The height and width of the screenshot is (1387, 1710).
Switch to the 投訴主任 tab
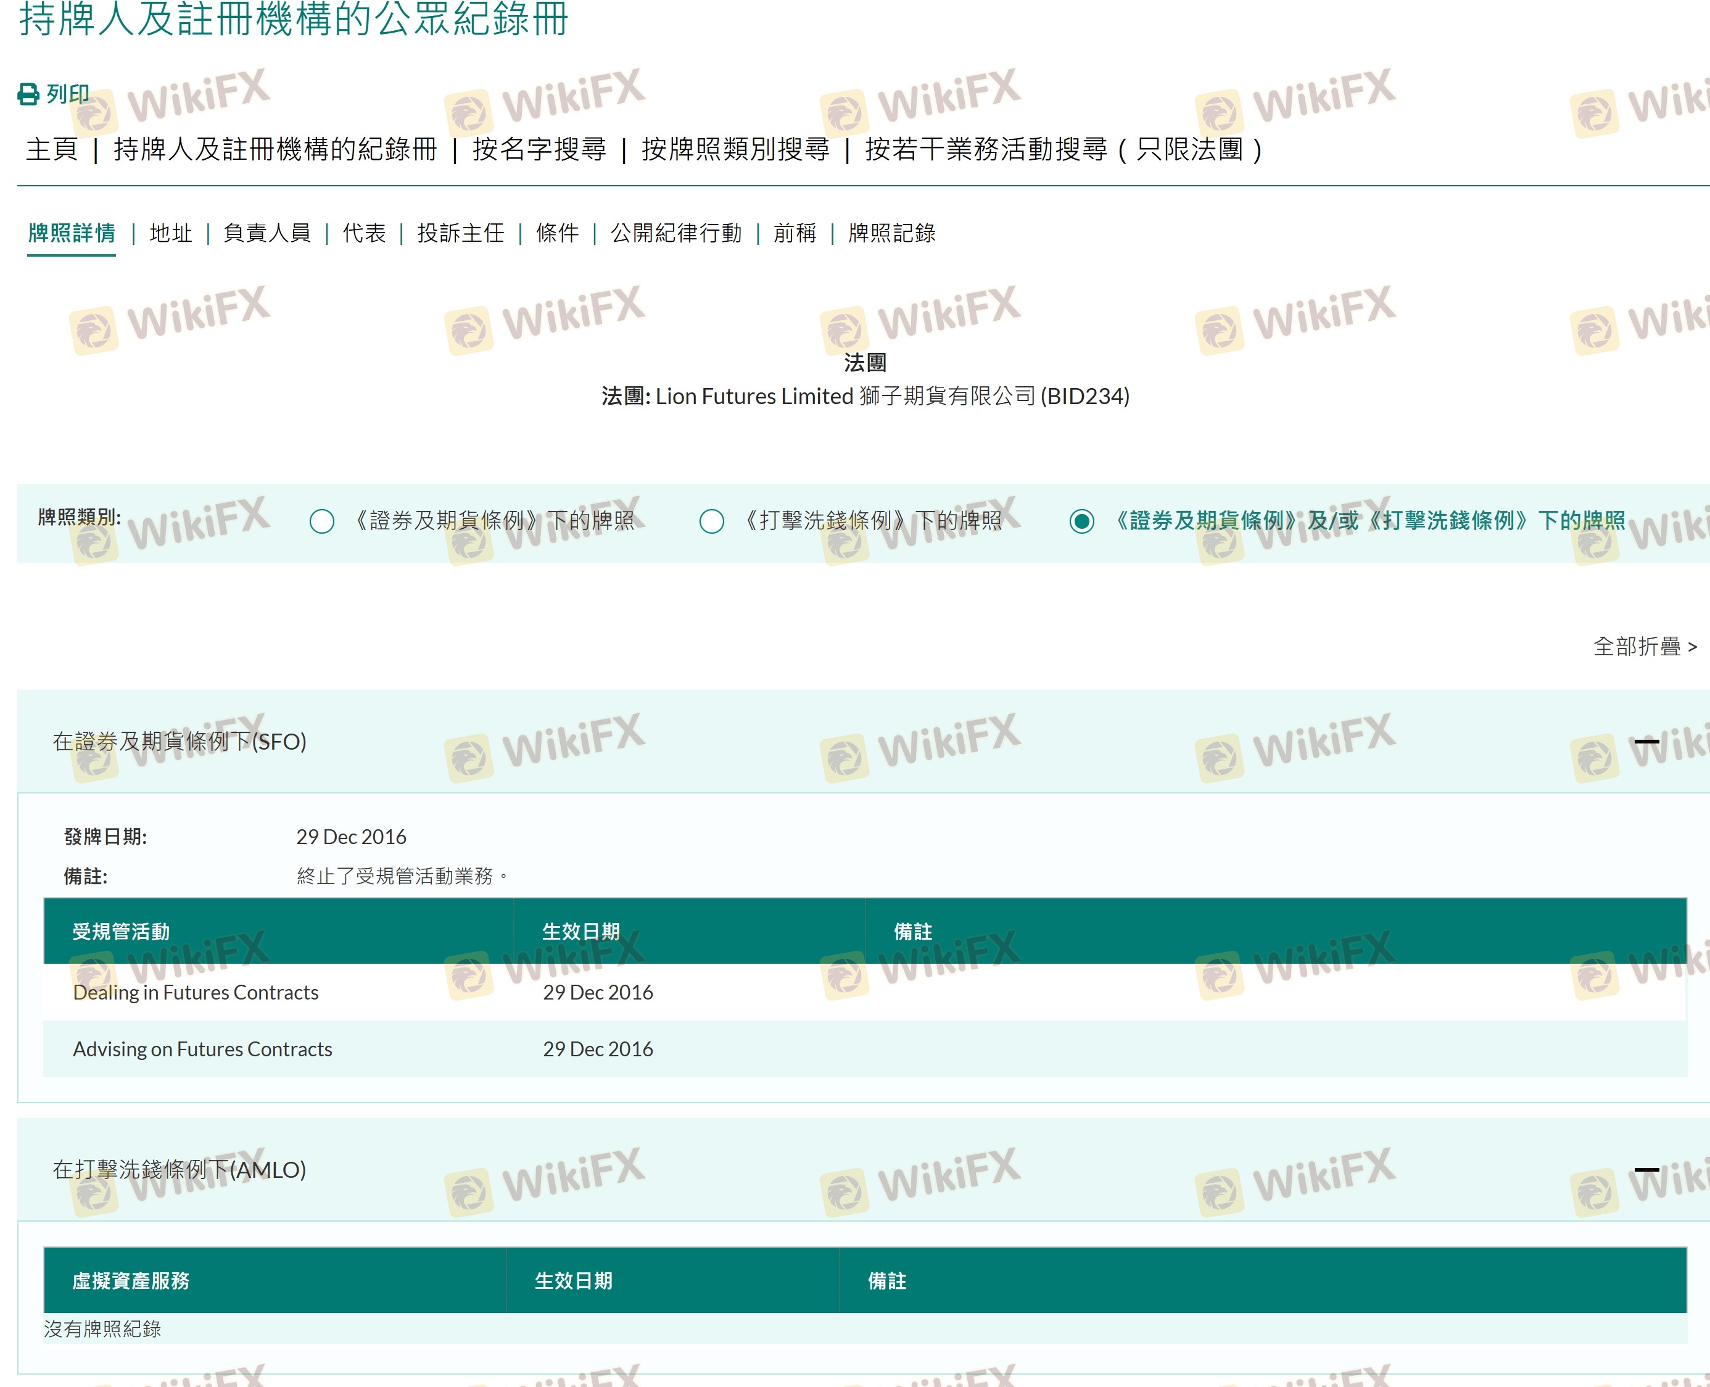tap(461, 233)
